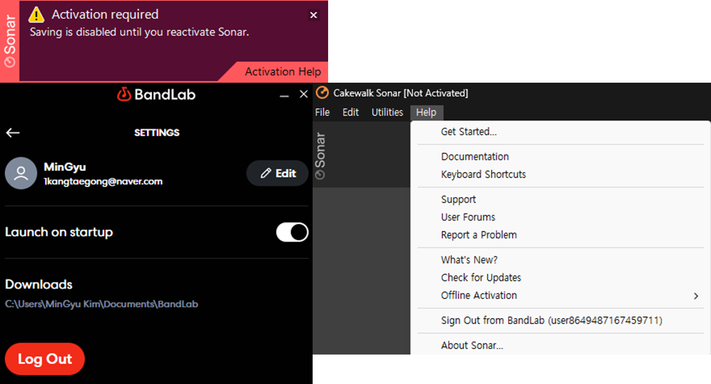Open About Sonar... menu entry
The width and height of the screenshot is (711, 384).
561,345
